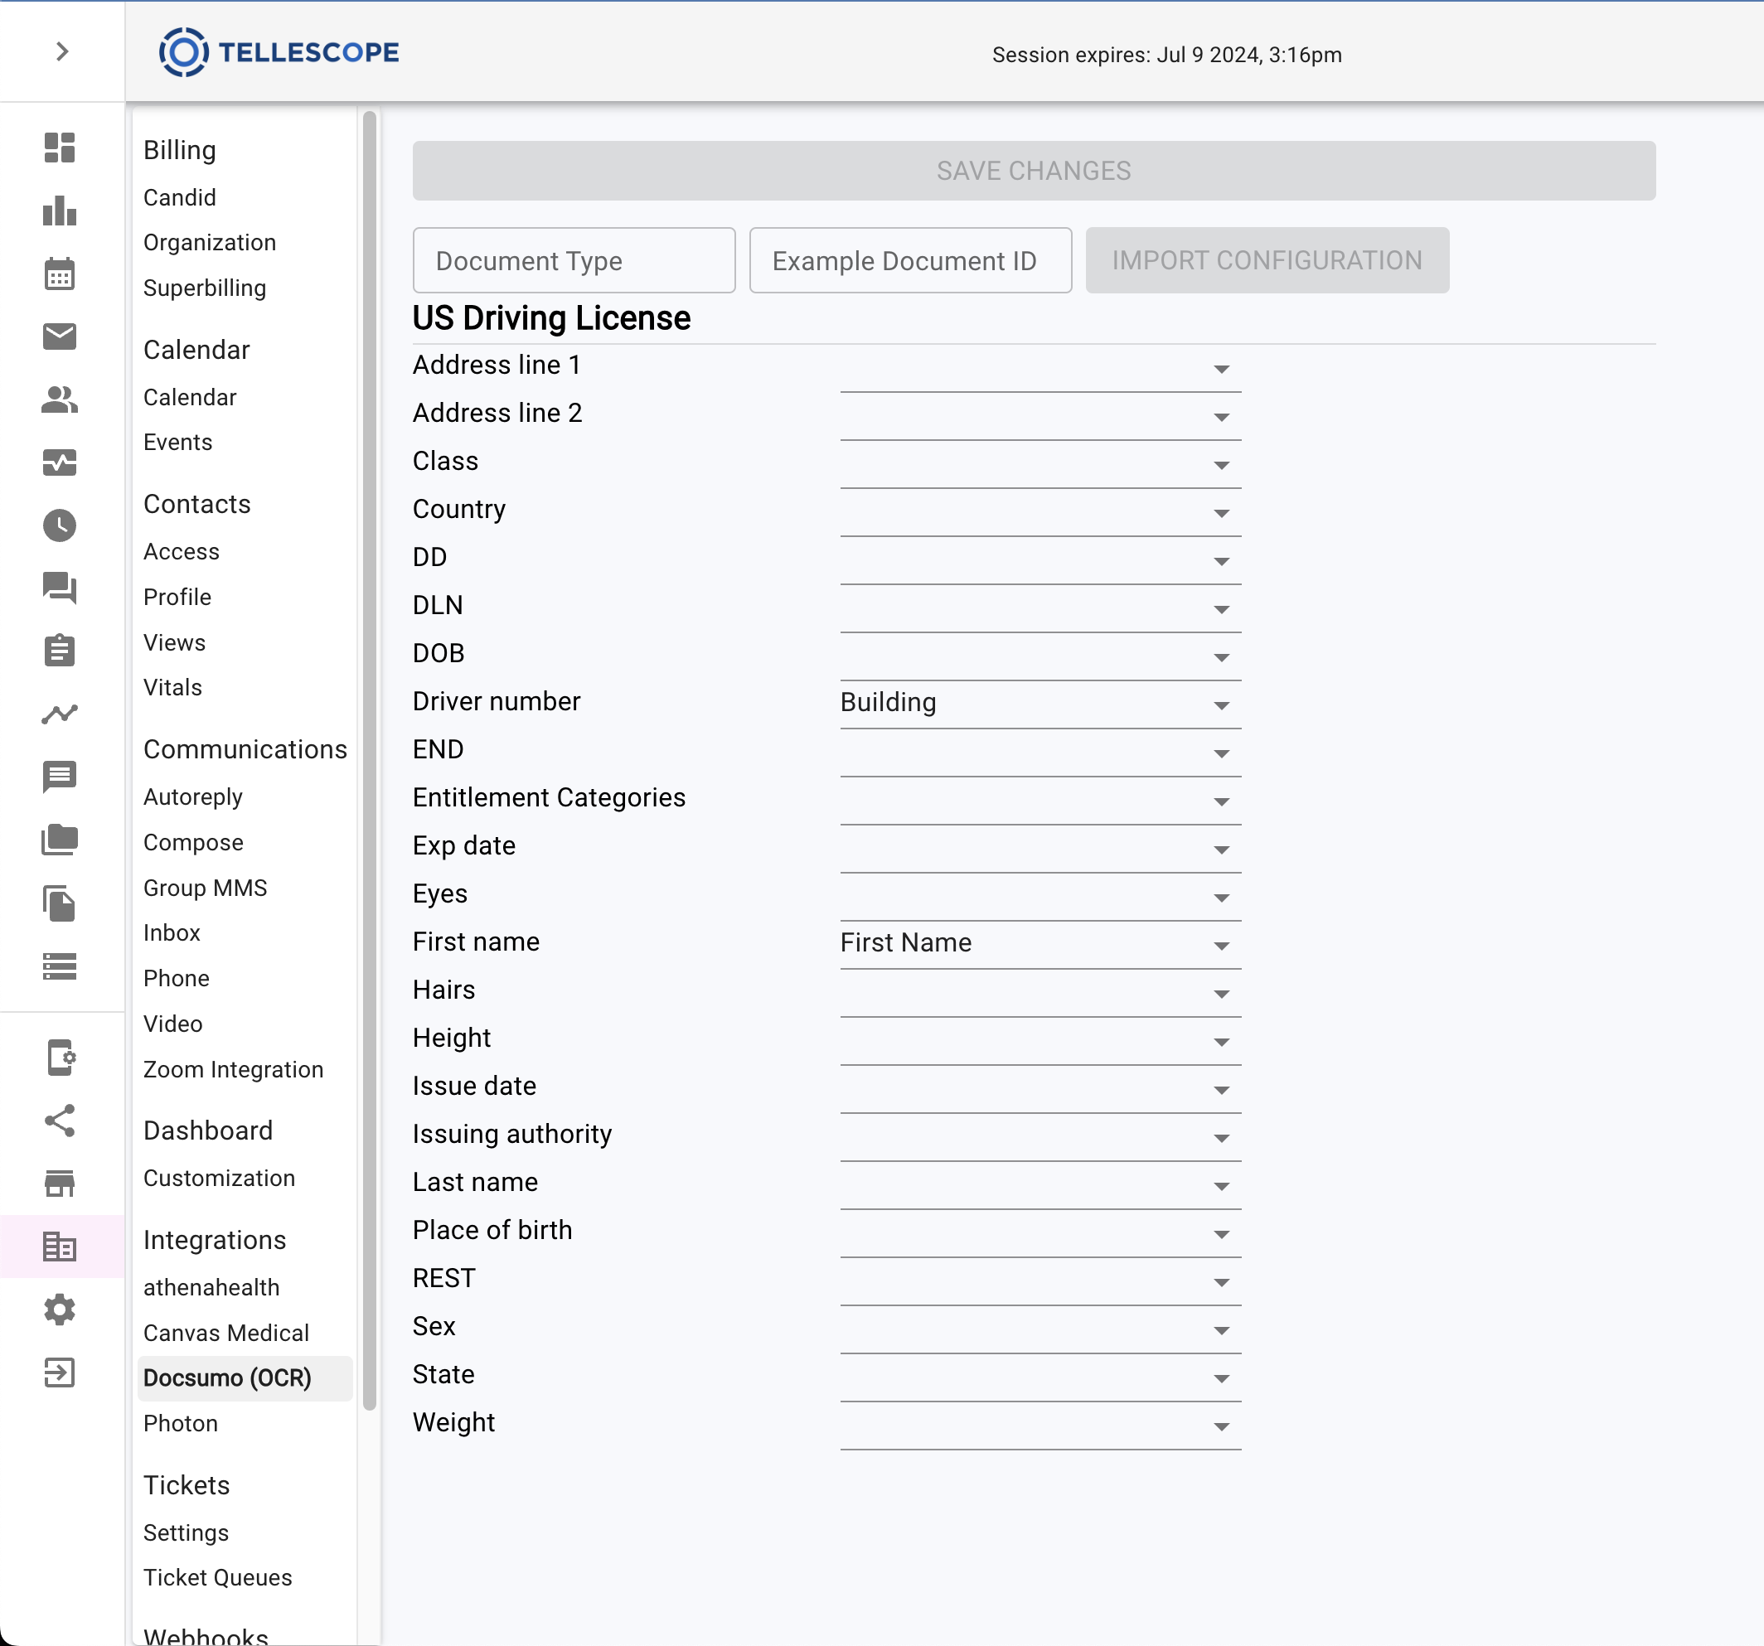The height and width of the screenshot is (1646, 1764).
Task: Click the Import Configuration button
Action: (1267, 260)
